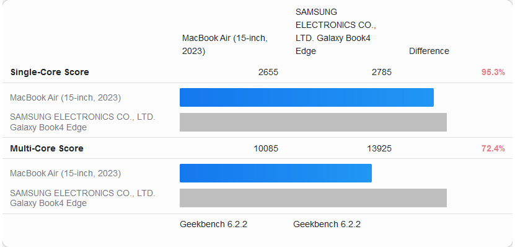This screenshot has height=247, width=515.
Task: Select the Multi-Core Score label
Action: (46, 148)
